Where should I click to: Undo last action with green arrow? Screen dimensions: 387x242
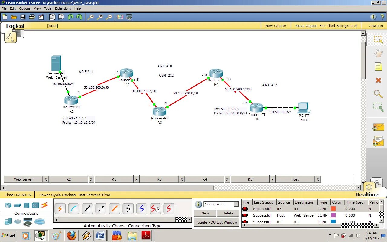coord(70,17)
